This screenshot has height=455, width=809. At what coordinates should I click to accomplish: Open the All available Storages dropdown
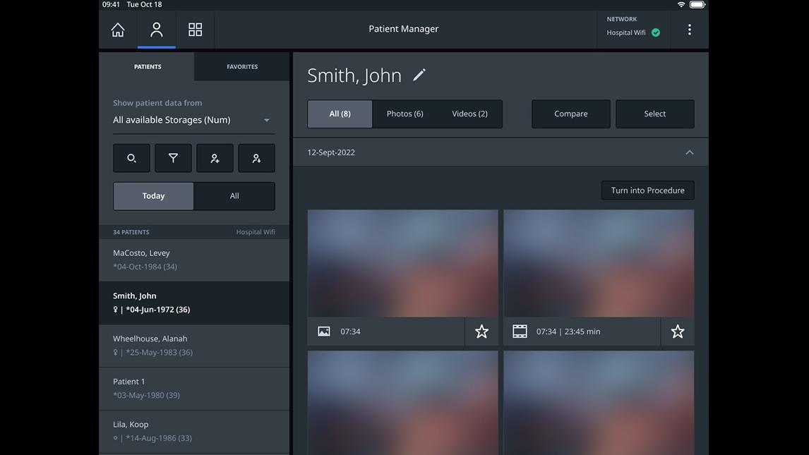[x=194, y=120]
